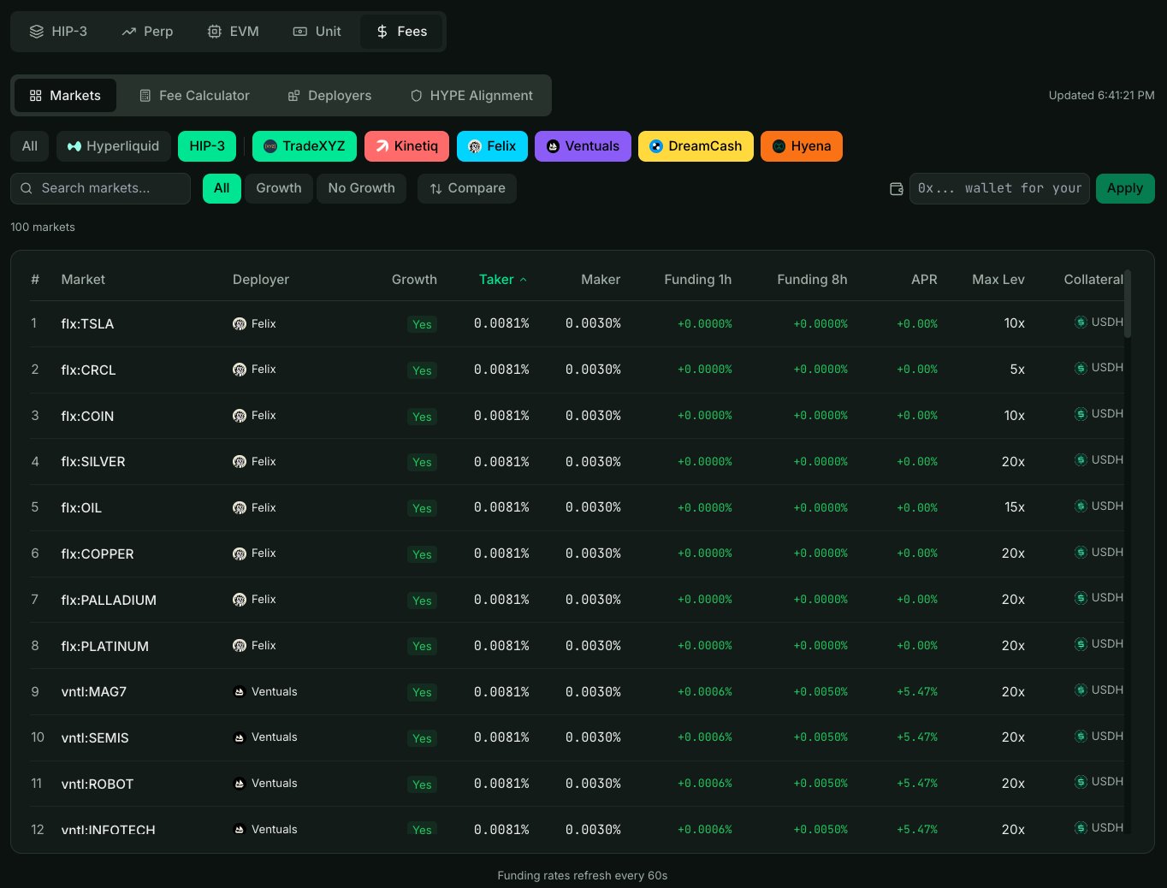The width and height of the screenshot is (1167, 888).
Task: Toggle the Growth filter option
Action: click(279, 188)
